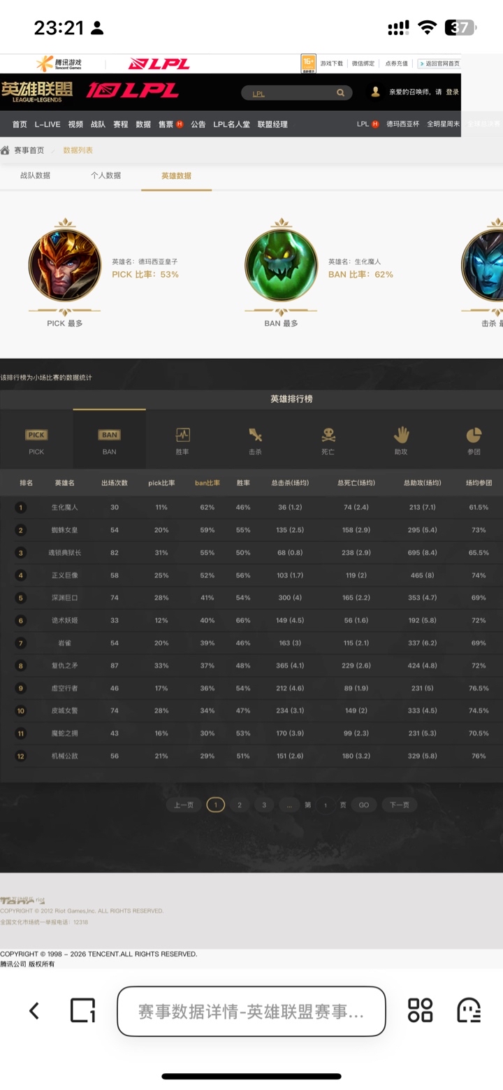503x1090 pixels.
Task: Select the 参团 pie chart icon
Action: click(x=474, y=435)
